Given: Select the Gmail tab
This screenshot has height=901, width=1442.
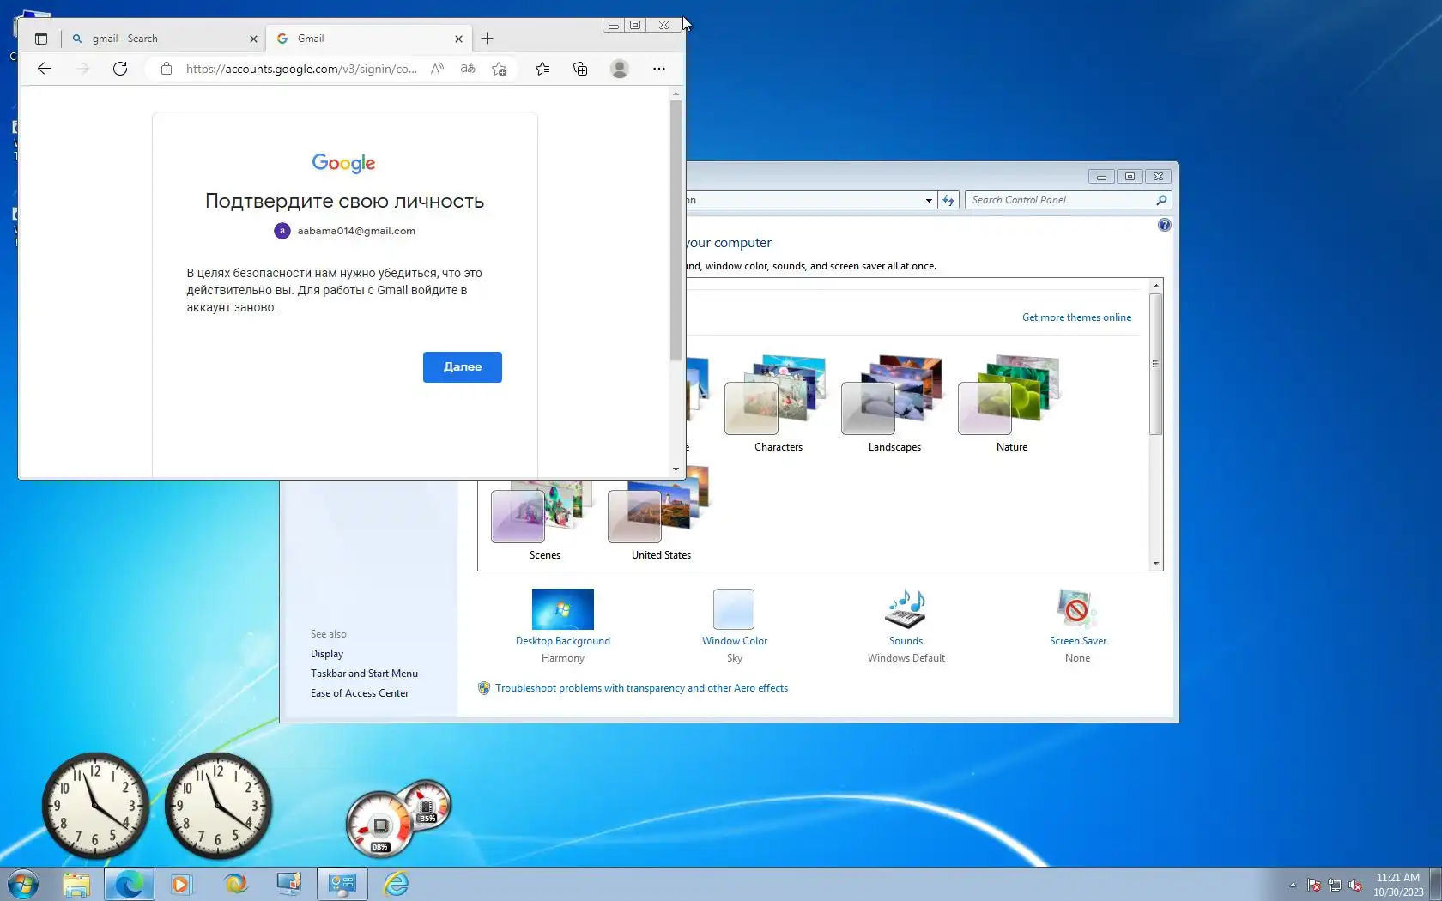Looking at the screenshot, I should [370, 39].
